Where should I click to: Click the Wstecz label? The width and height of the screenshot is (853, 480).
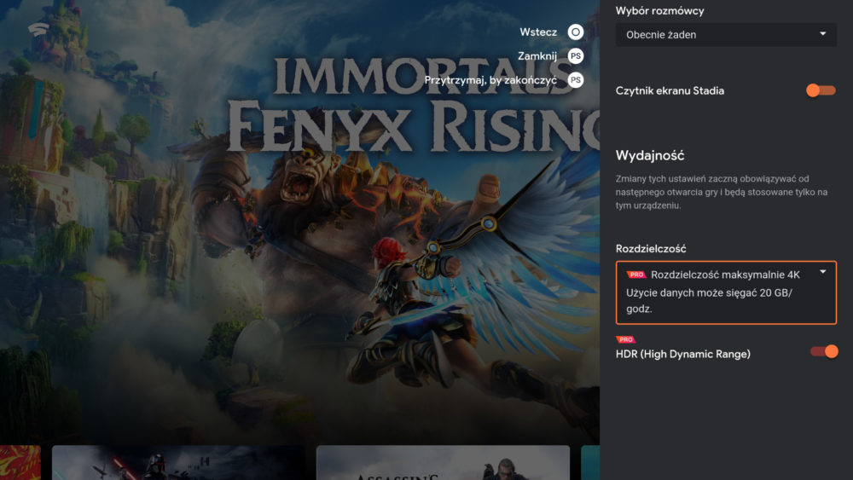tap(538, 32)
